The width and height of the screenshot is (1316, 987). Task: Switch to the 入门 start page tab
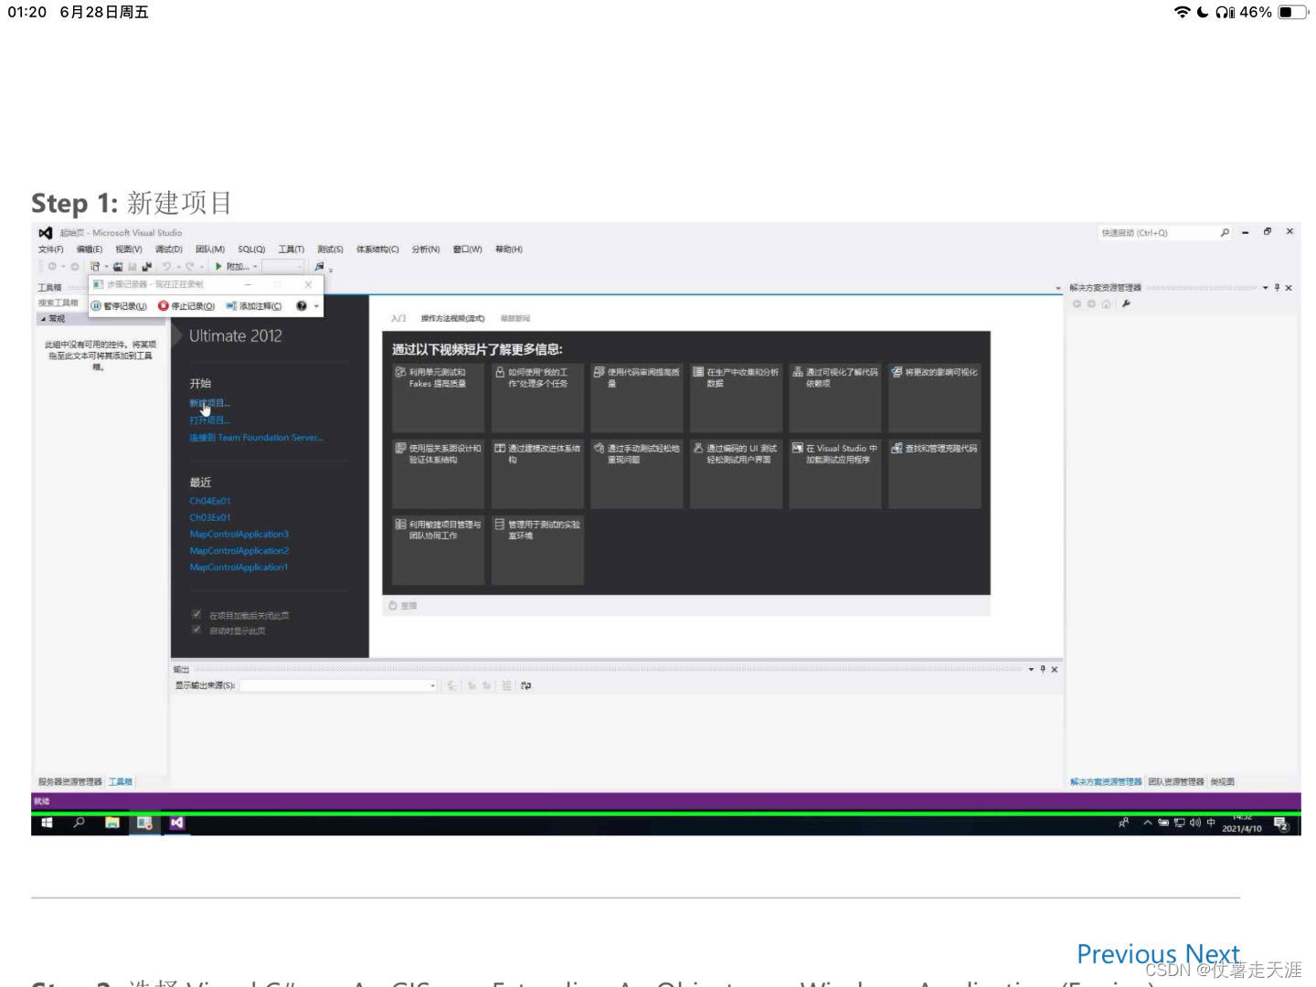[x=398, y=319]
